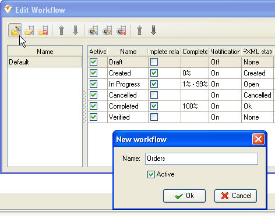Screen dimensions: 275x216
Task: Click the Edit status toolbar icon
Action: [107, 30]
